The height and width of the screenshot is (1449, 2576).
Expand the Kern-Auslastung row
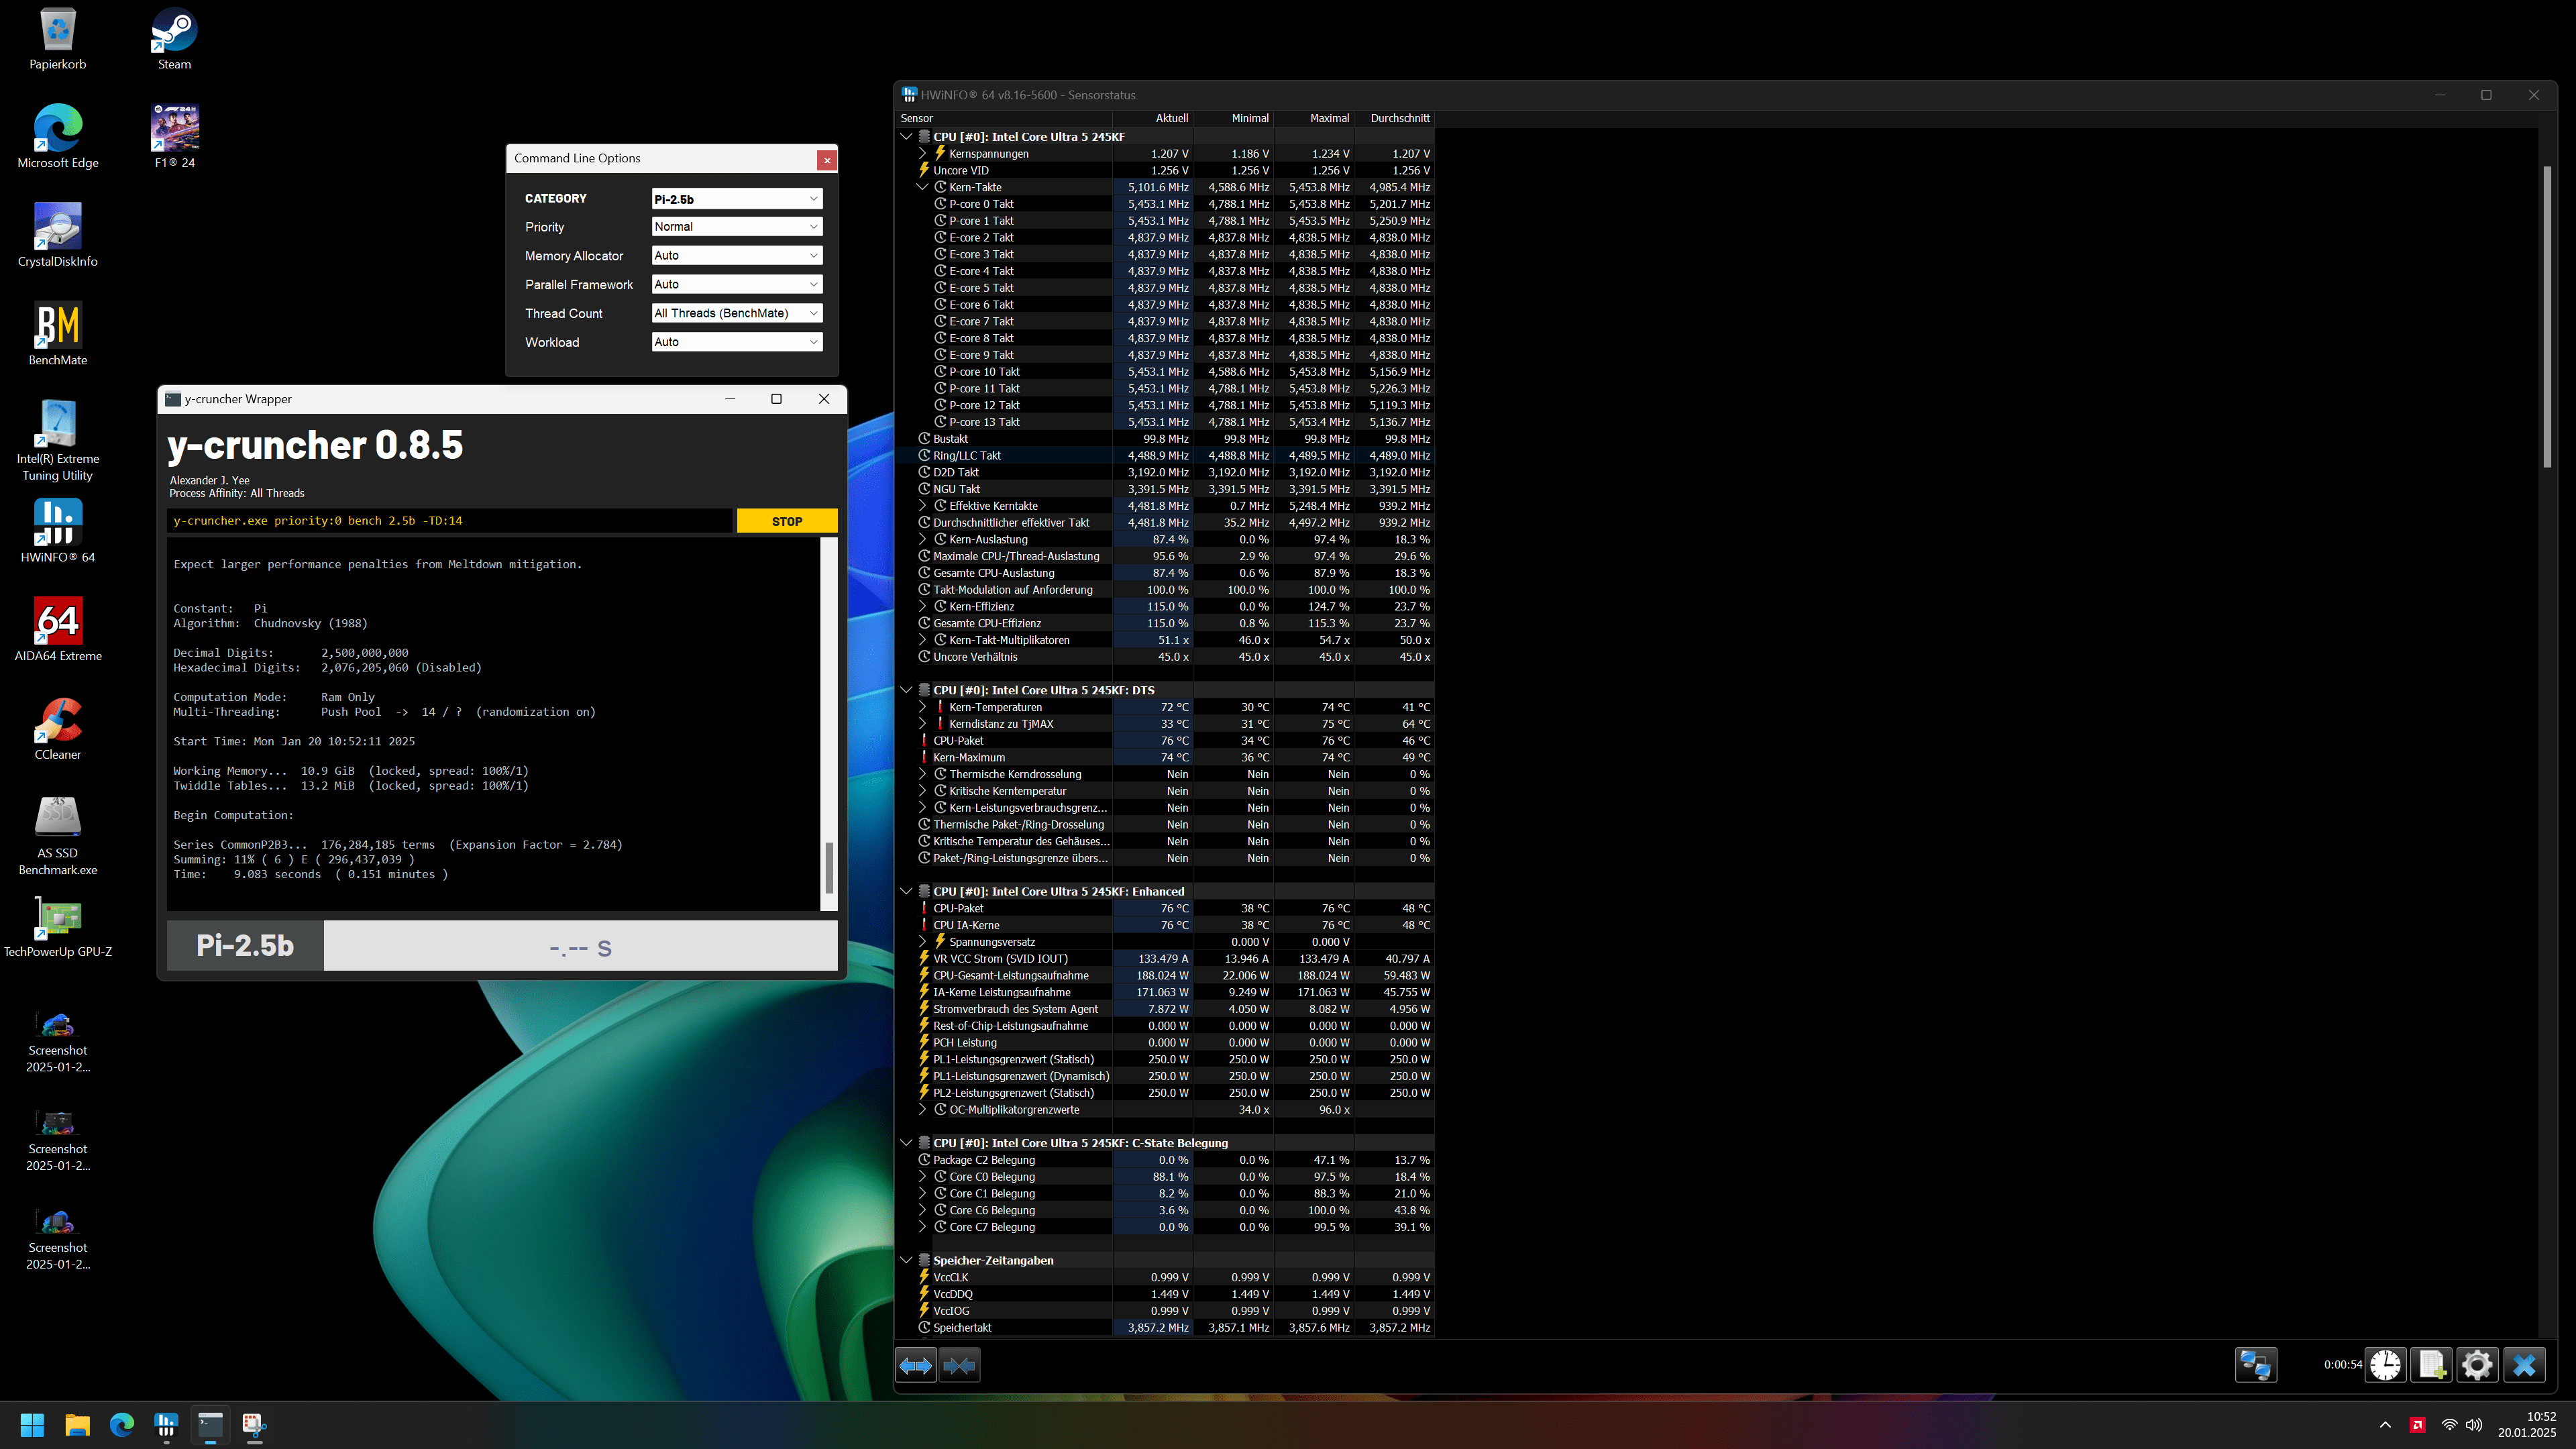pos(923,539)
